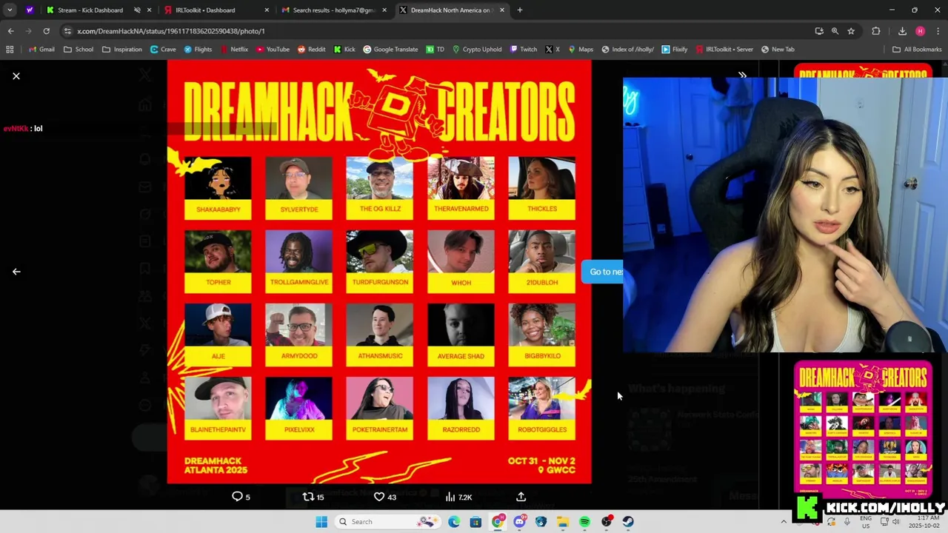The height and width of the screenshot is (533, 948).
Task: Close the photo viewer with the X
Action: [x=16, y=76]
